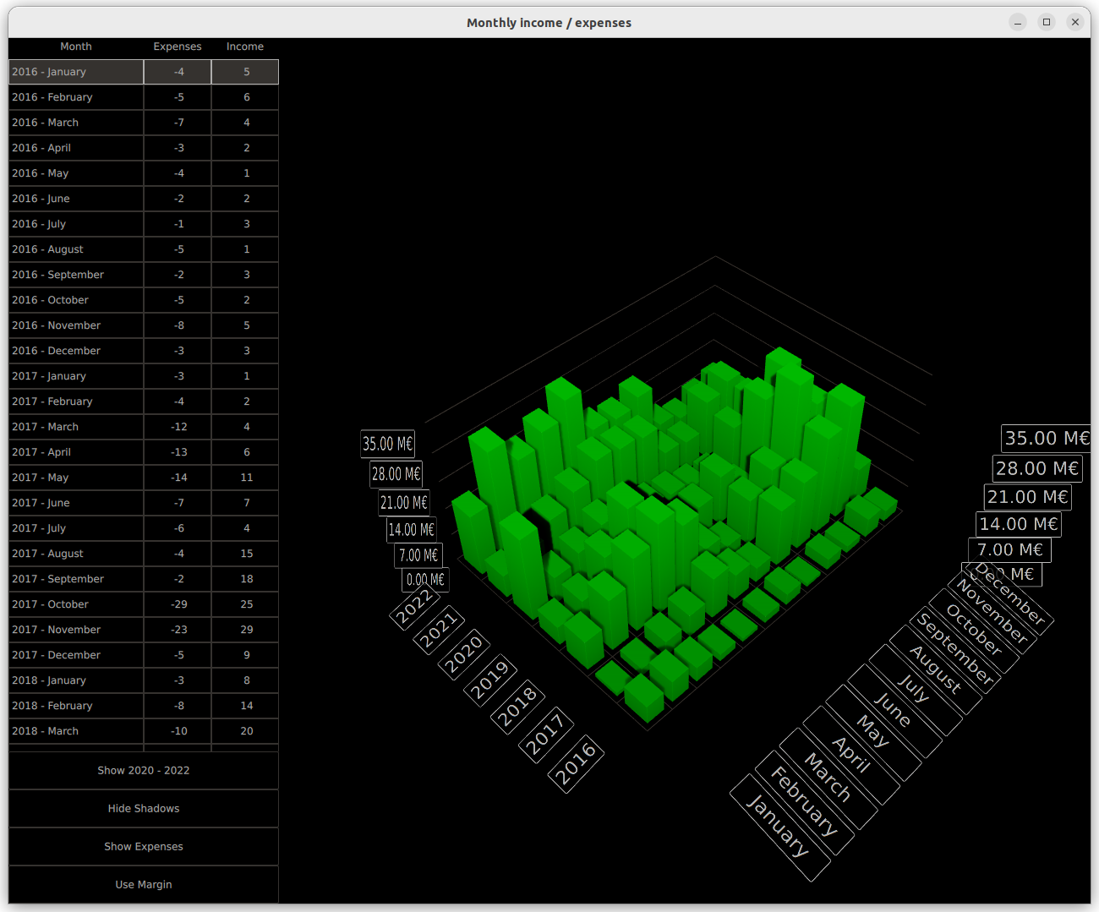
Task: Click the Show Expenses button
Action: pos(144,846)
